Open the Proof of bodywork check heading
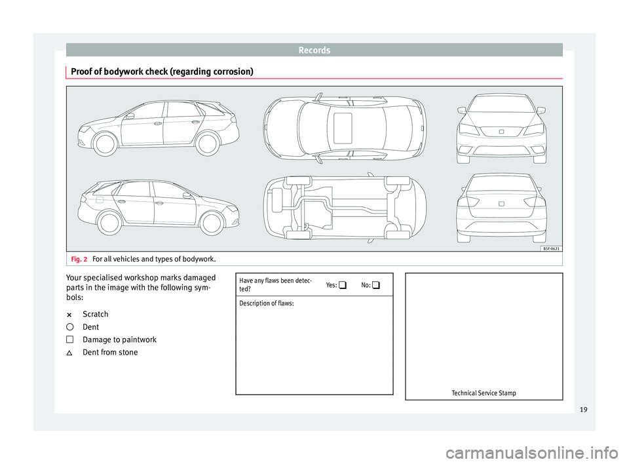629x464 pixels. pos(161,72)
